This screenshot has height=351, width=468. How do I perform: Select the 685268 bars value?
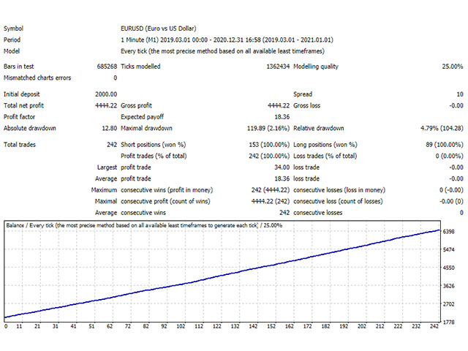(107, 67)
